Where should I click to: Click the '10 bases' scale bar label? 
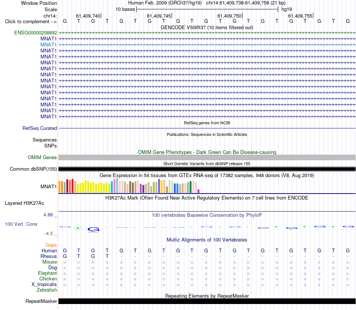pos(125,9)
